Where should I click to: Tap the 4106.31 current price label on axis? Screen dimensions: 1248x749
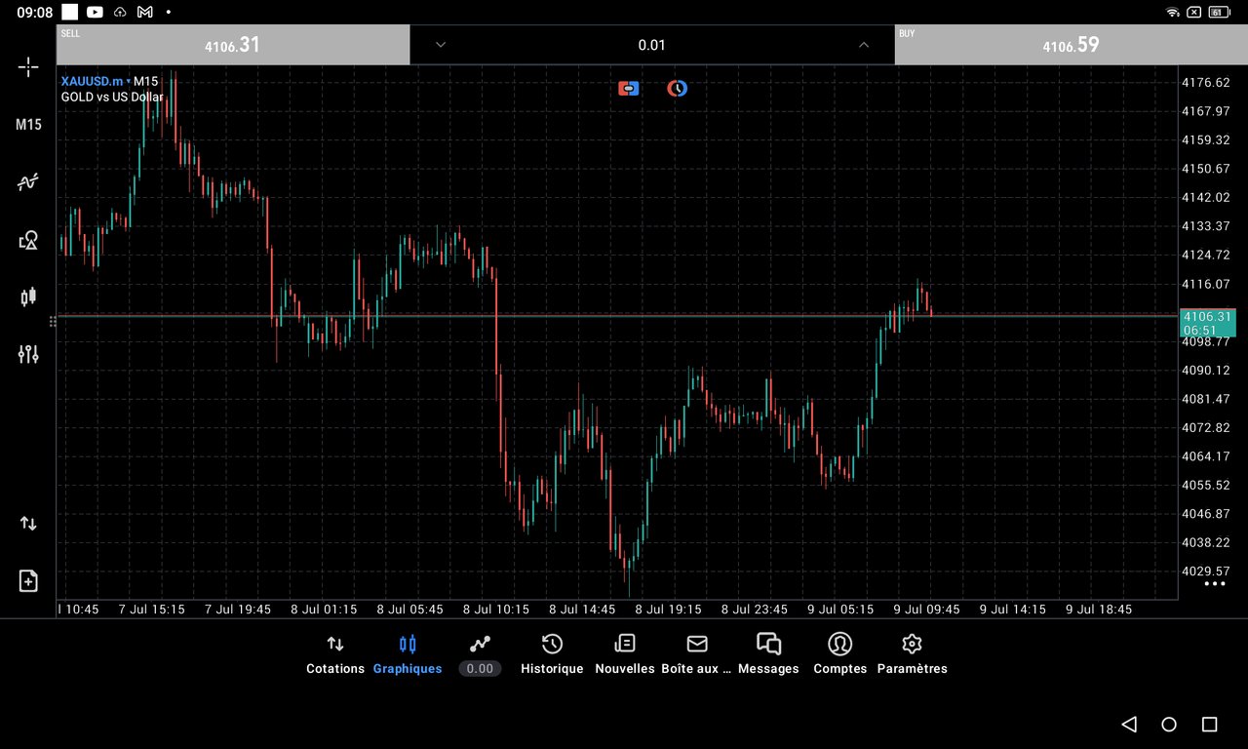(x=1207, y=323)
